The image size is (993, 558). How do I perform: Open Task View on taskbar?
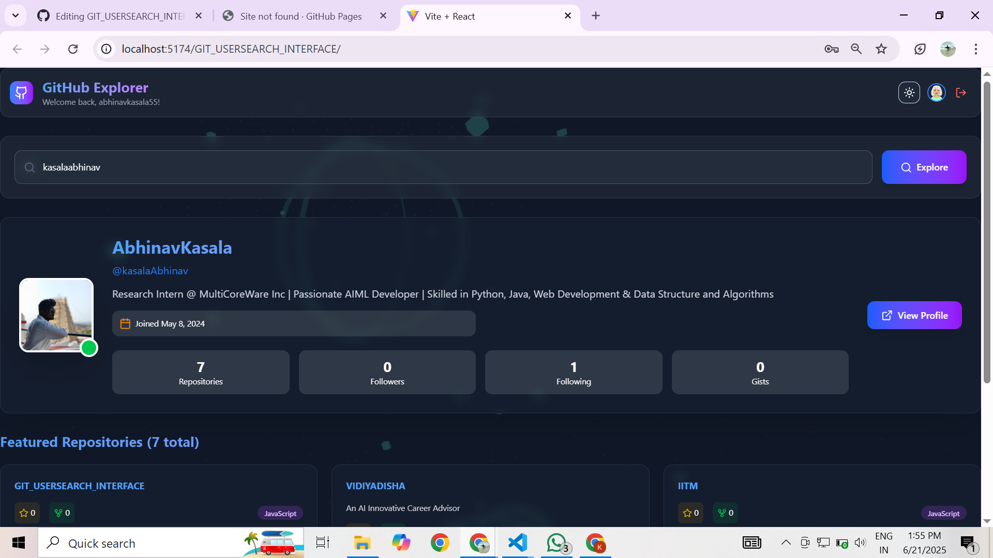323,543
